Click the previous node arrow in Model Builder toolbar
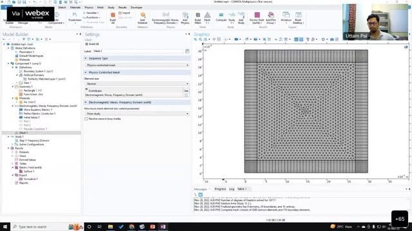 coord(4,39)
